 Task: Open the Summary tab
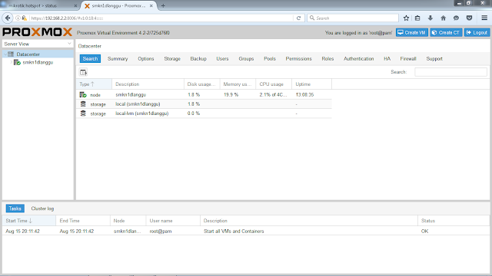click(x=118, y=58)
